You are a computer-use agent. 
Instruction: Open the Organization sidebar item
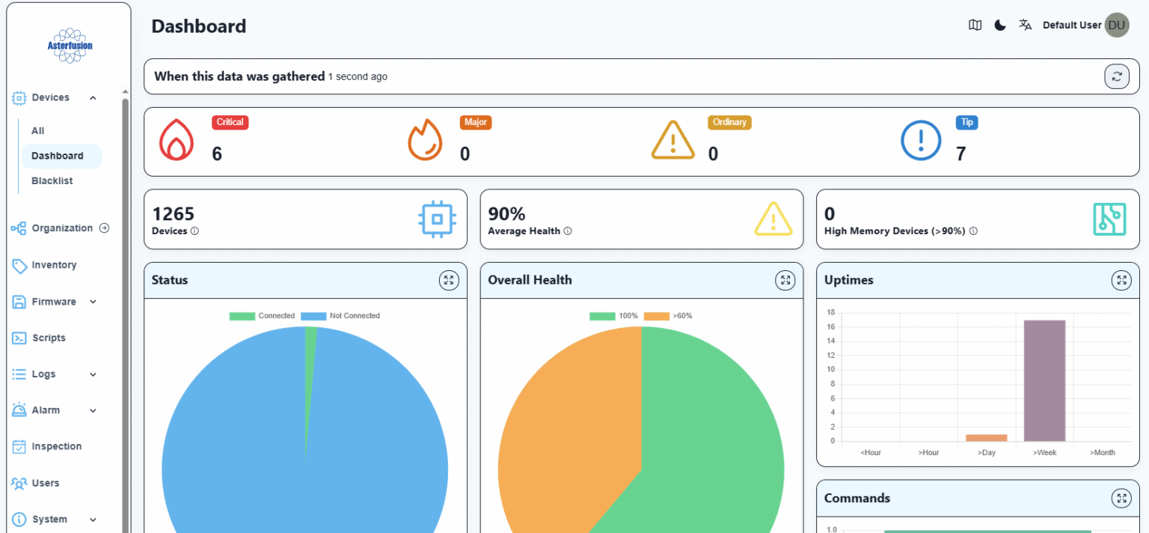click(x=61, y=228)
